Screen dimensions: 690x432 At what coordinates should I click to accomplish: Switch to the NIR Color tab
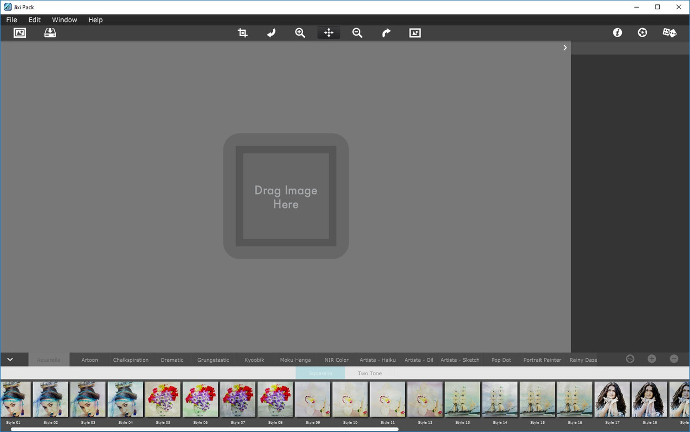pyautogui.click(x=337, y=360)
